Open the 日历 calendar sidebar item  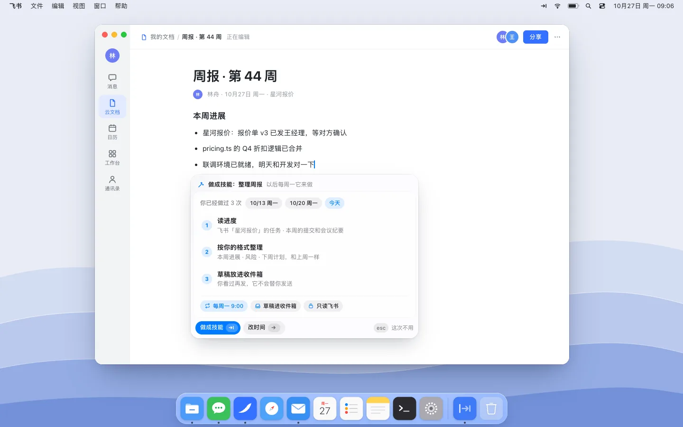point(112,132)
